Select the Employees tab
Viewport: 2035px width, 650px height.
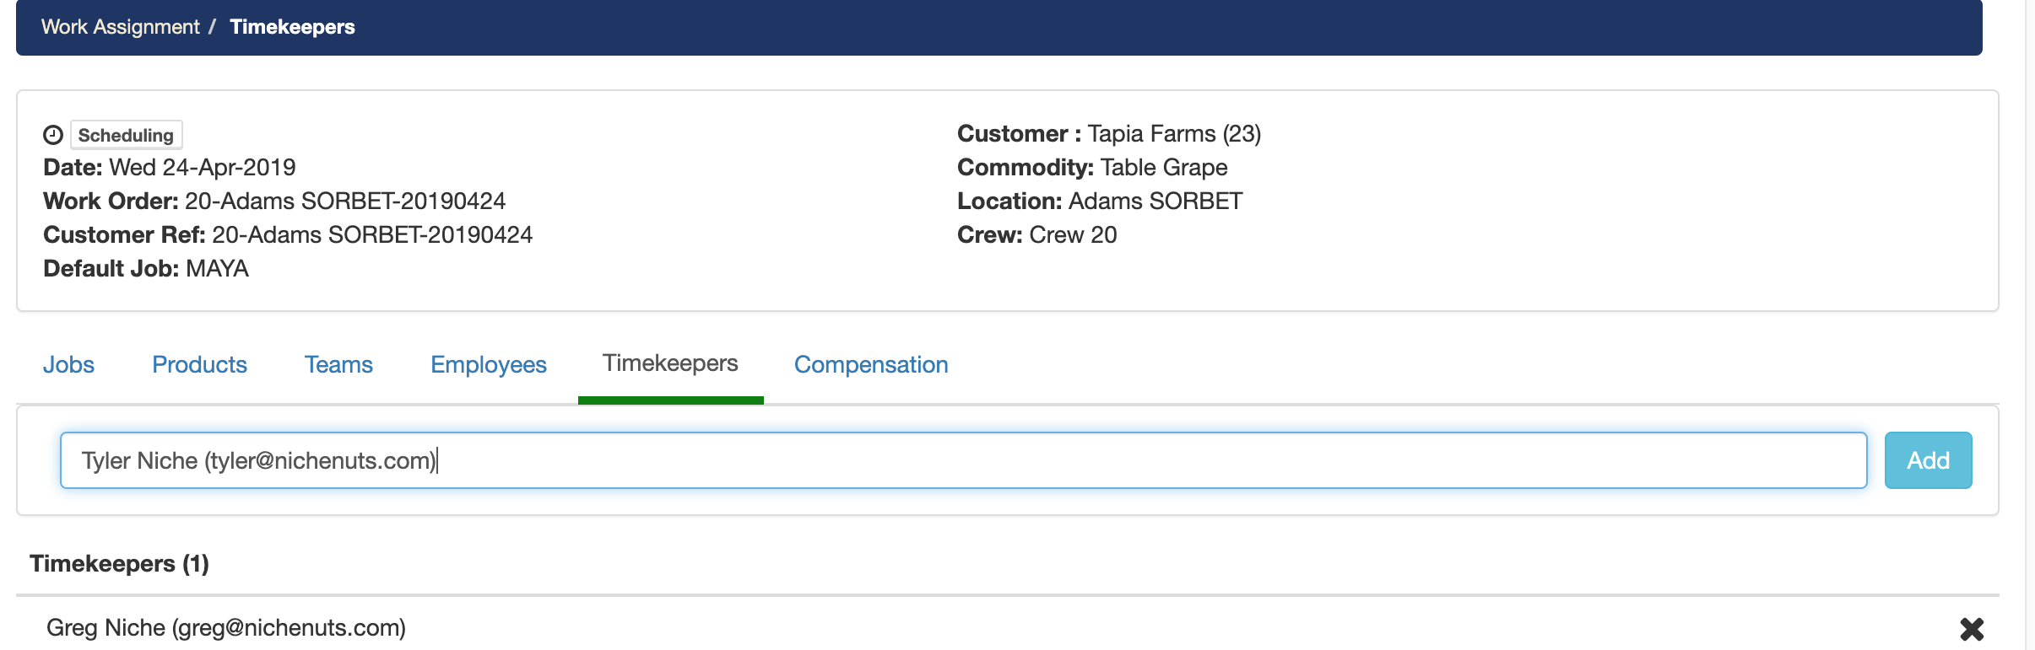(x=488, y=364)
